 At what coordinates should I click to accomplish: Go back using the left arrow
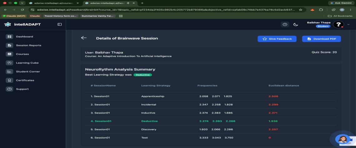[x=84, y=38]
